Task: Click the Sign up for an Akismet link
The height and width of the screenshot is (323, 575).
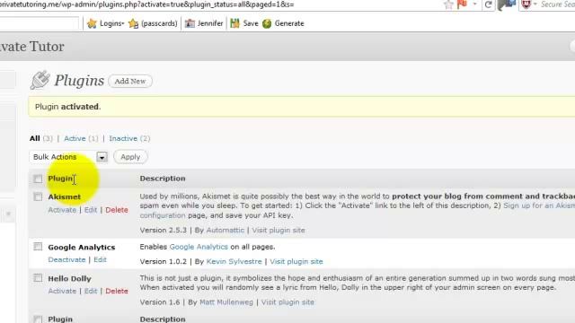Action: pos(539,205)
